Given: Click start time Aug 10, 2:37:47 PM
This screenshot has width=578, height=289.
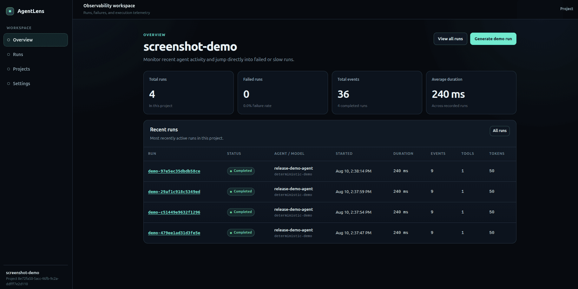Looking at the screenshot, I should [x=353, y=233].
